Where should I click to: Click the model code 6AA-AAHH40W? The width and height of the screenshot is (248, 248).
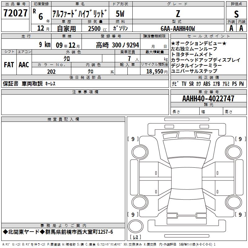[x=178, y=29]
